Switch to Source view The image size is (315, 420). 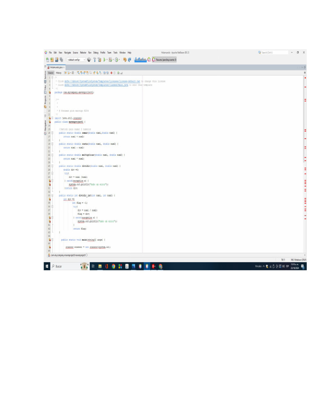point(50,73)
